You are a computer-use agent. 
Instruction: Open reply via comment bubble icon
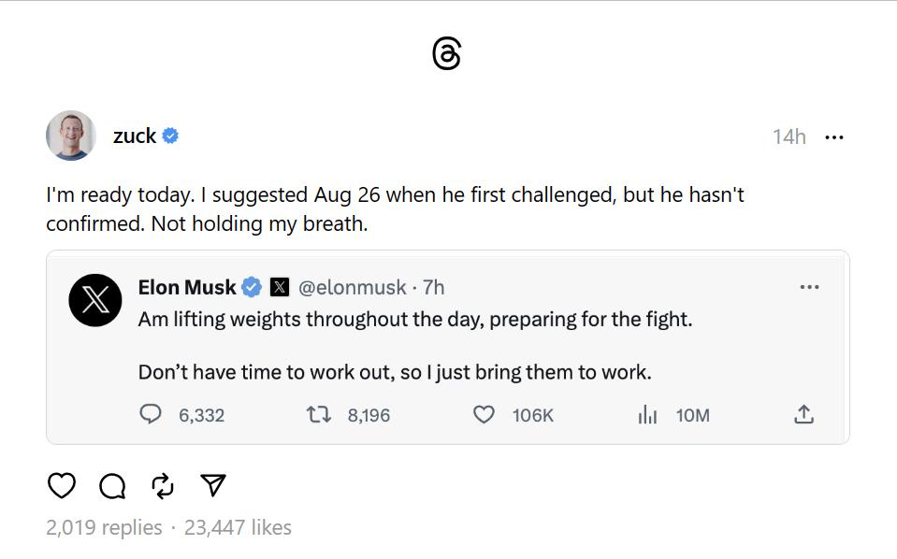pos(112,485)
